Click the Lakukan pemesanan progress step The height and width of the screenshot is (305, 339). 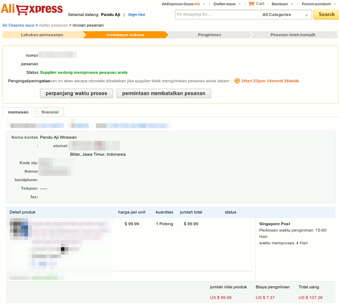[42, 35]
